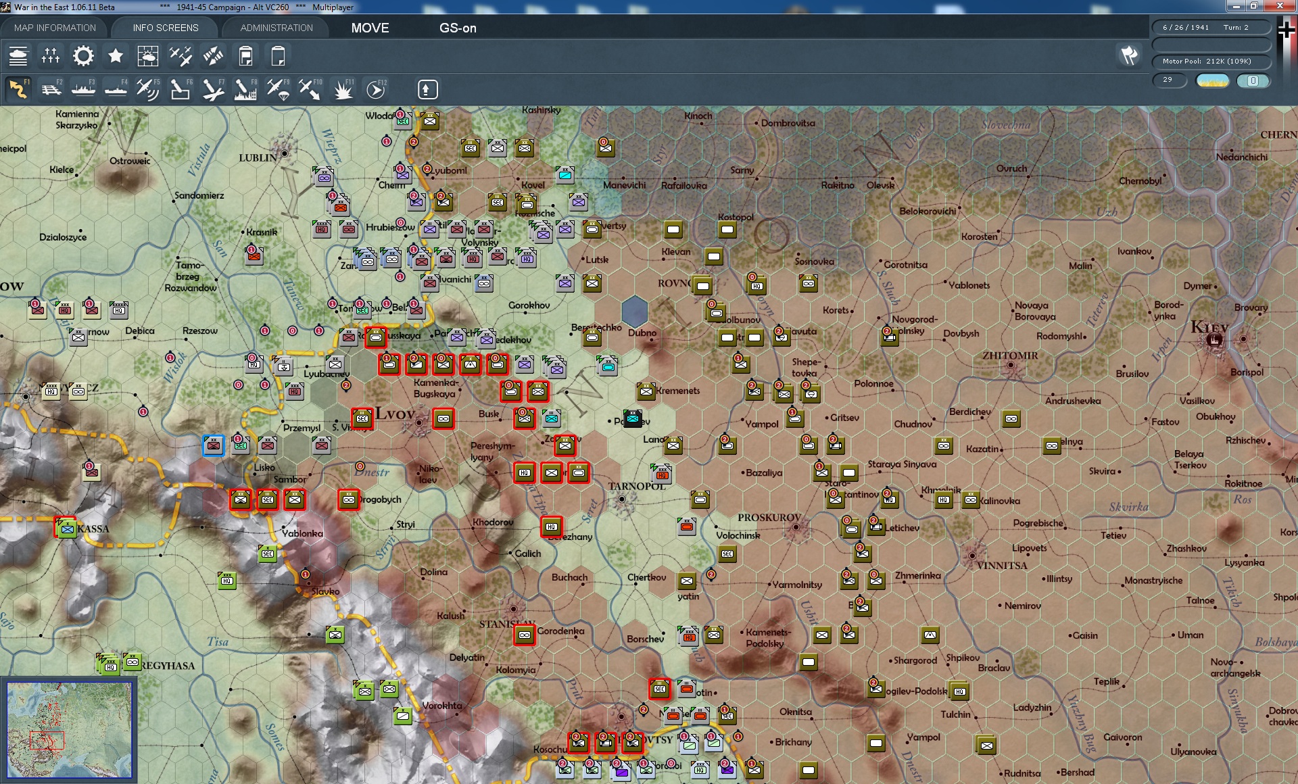Open the victory star screen icon
The width and height of the screenshot is (1298, 784).
click(x=116, y=55)
